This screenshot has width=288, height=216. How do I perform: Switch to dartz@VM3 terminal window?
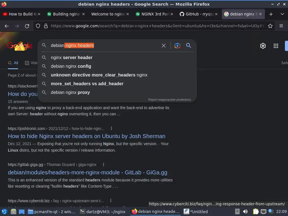point(103,211)
